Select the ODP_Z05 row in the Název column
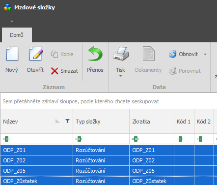 (37, 171)
